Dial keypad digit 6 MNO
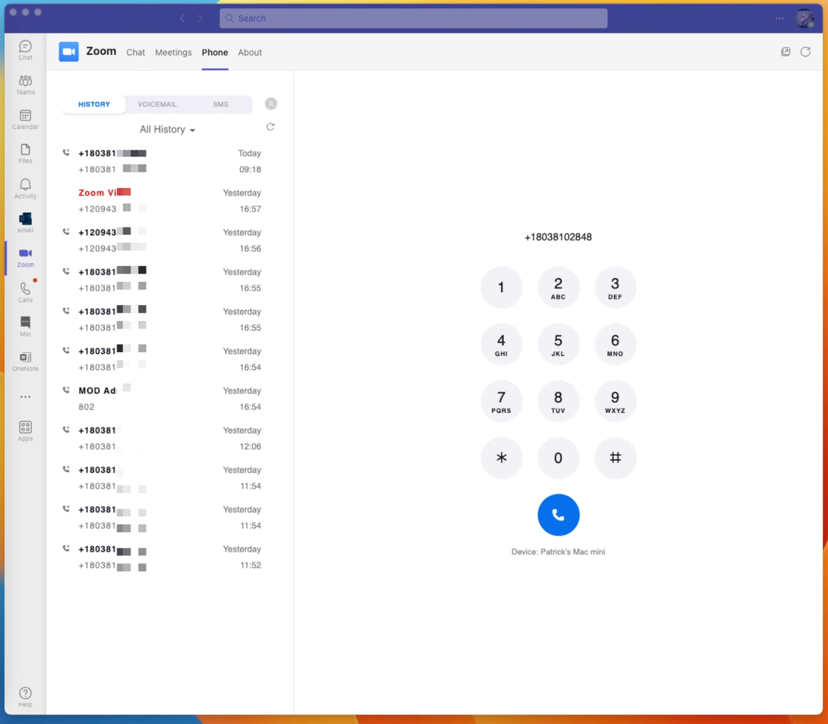 [x=615, y=344]
